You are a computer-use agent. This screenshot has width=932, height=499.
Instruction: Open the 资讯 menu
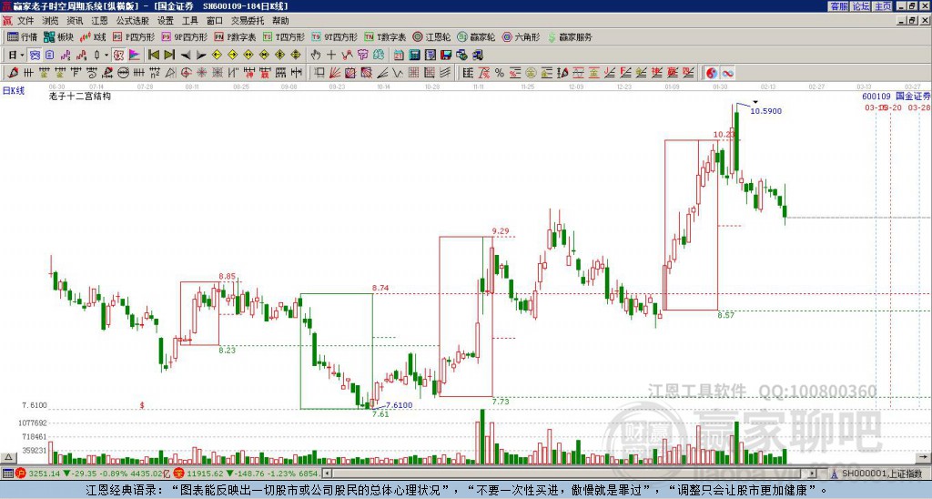(x=75, y=21)
